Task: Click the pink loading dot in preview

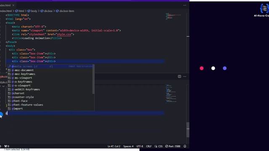Action: pyautogui.click(x=202, y=68)
